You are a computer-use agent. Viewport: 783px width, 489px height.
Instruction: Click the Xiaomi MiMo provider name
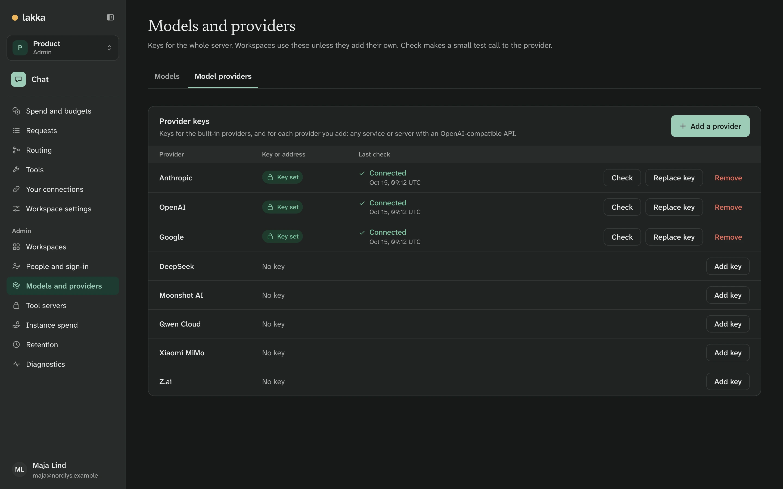(x=182, y=353)
